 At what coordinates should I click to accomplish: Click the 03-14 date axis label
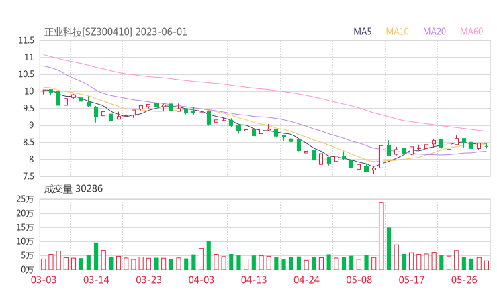click(x=96, y=280)
